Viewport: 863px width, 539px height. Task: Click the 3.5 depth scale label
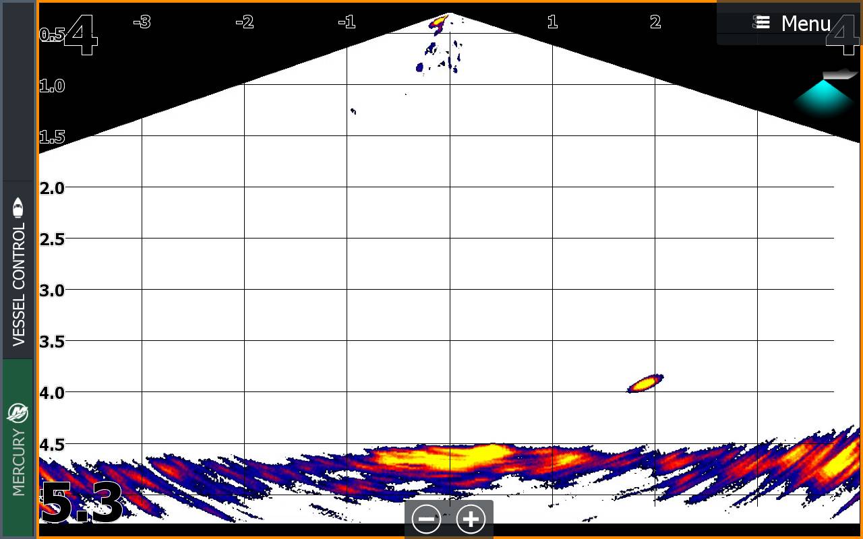(x=52, y=342)
